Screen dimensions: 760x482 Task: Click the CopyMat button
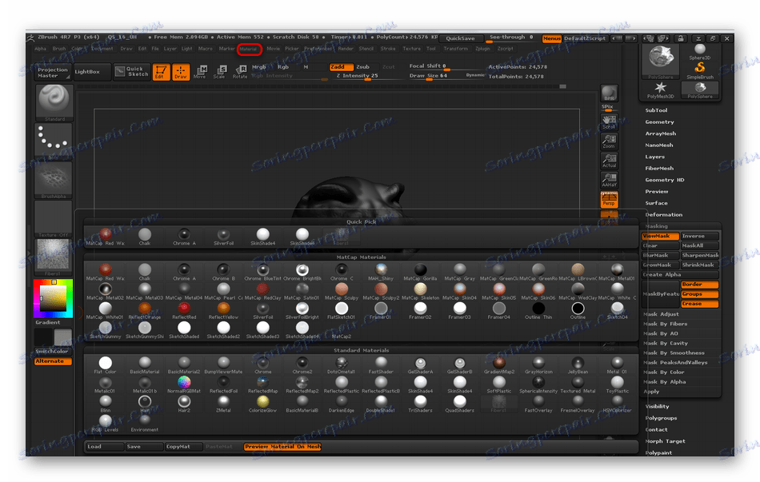pyautogui.click(x=183, y=447)
